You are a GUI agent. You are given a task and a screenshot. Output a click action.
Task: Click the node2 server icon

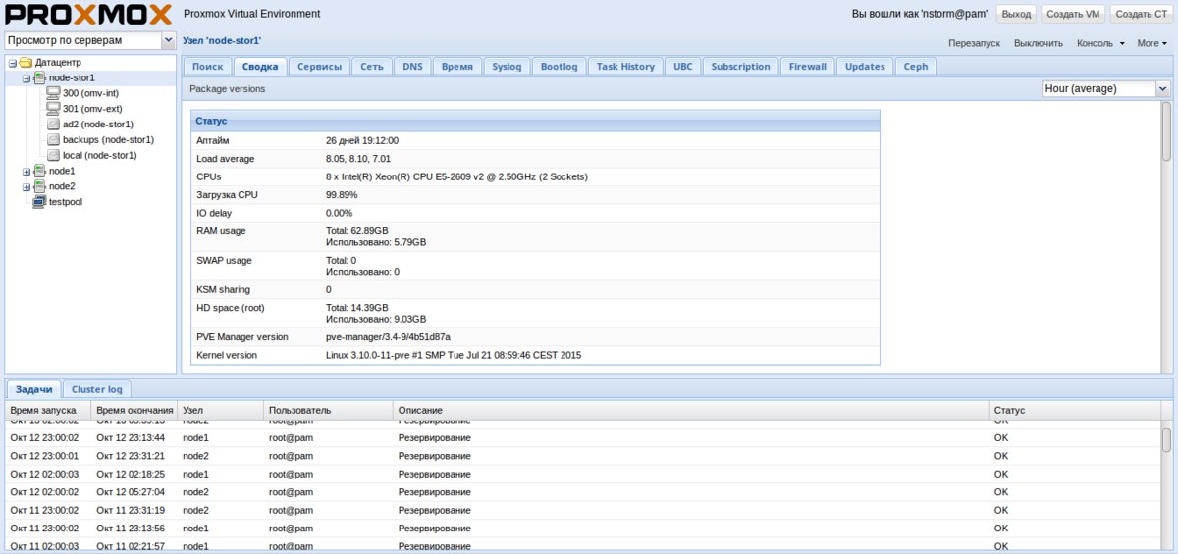point(39,186)
